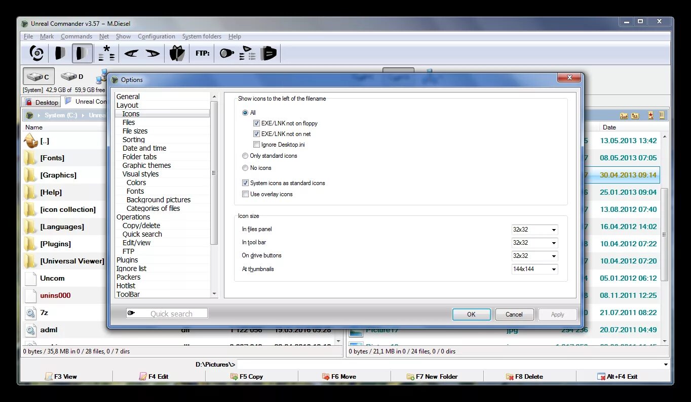Image resolution: width=691 pixels, height=402 pixels.
Task: Click the 'root' folder icon in right panel
Action: pyautogui.click(x=624, y=115)
